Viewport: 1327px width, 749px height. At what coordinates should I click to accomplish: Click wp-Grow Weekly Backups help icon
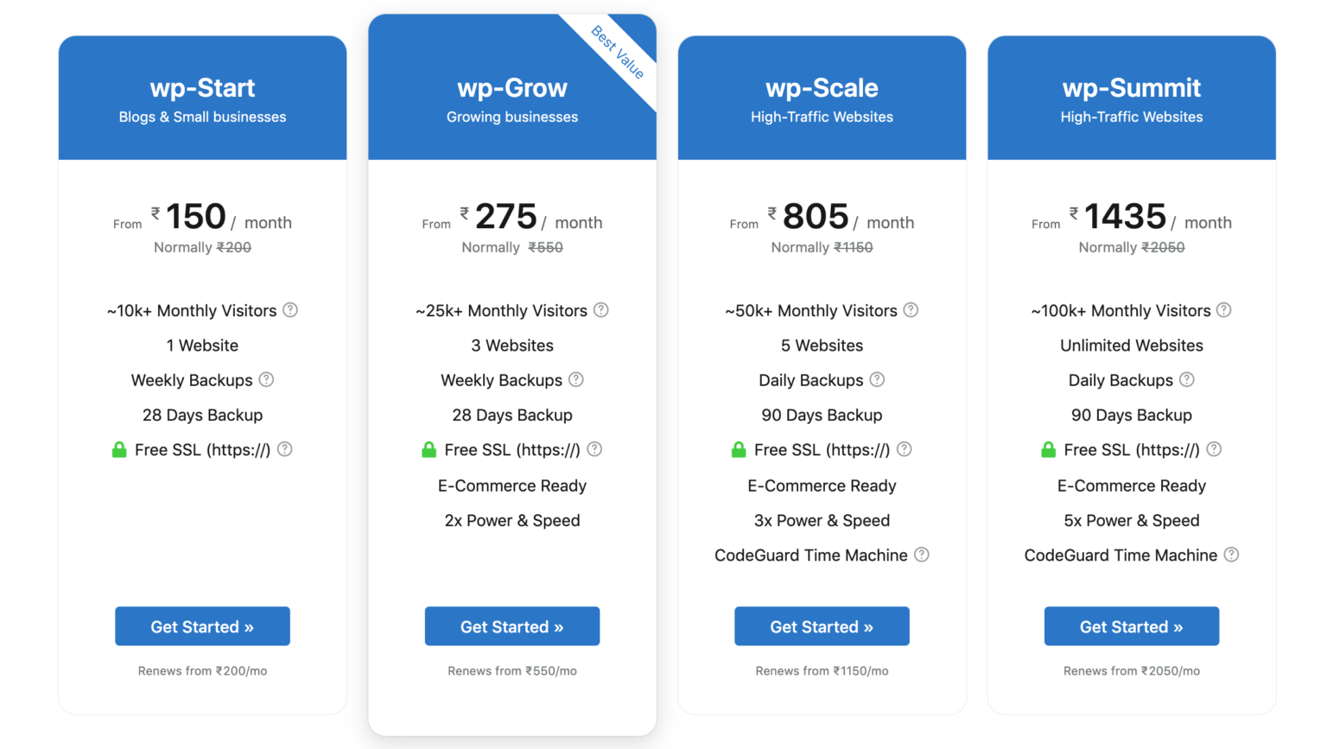(x=576, y=379)
